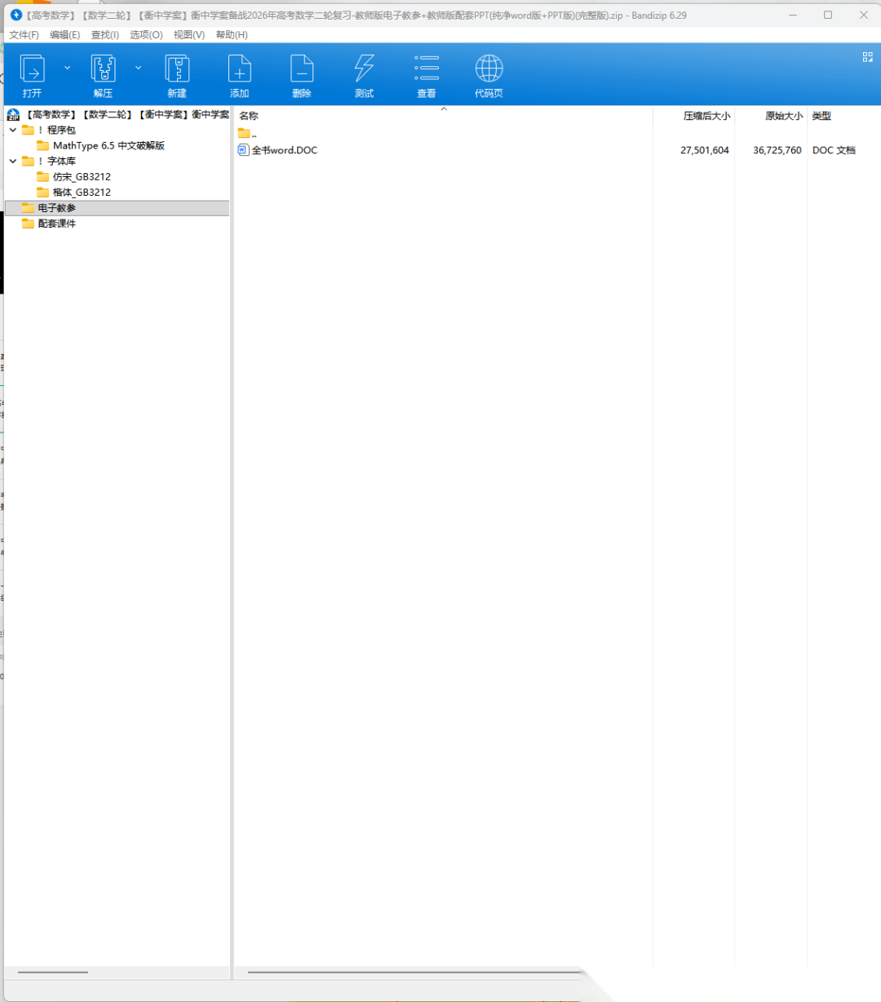Select the 全书word.DOC file
This screenshot has height=1002, width=881.
(284, 150)
